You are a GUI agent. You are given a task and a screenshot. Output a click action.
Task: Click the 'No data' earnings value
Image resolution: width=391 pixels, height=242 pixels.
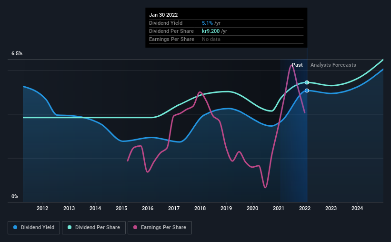pos(211,39)
